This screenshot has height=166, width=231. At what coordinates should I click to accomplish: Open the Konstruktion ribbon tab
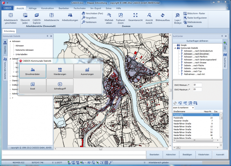pyautogui.click(x=48, y=8)
